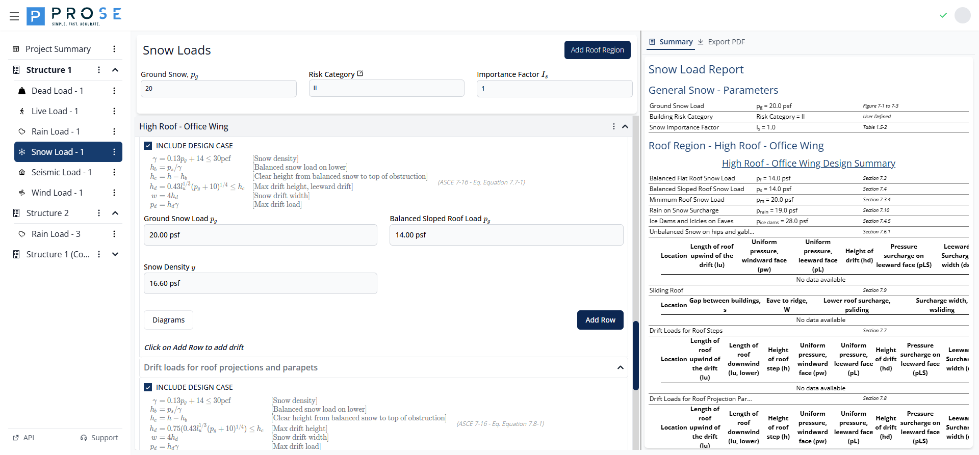Open three-dot menu for Structure 1
The image size is (979, 455).
click(99, 70)
